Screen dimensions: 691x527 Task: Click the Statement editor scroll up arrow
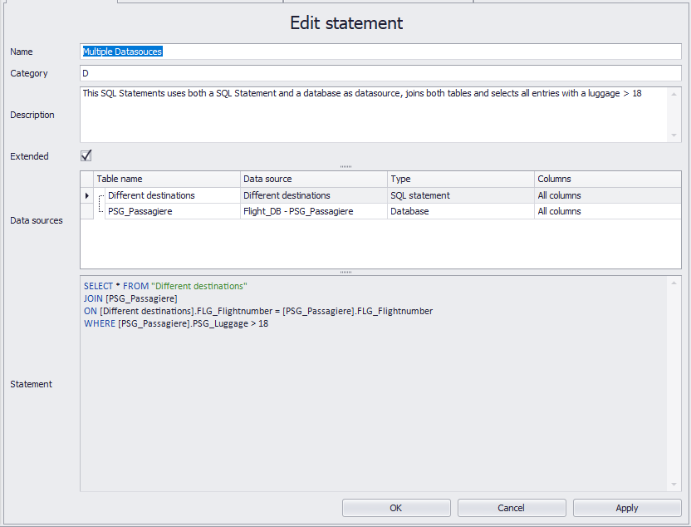coord(674,283)
